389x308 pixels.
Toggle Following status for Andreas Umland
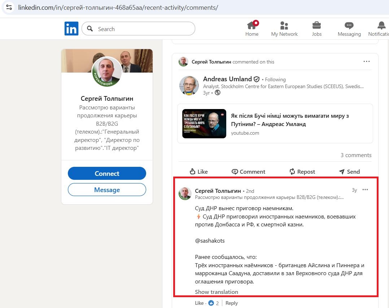[275, 79]
